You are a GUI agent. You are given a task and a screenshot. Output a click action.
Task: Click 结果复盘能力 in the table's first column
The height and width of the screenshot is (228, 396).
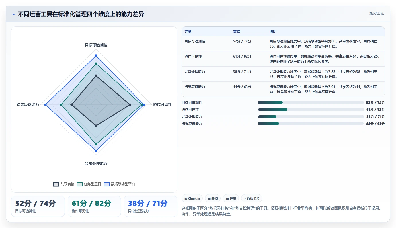coord(195,87)
